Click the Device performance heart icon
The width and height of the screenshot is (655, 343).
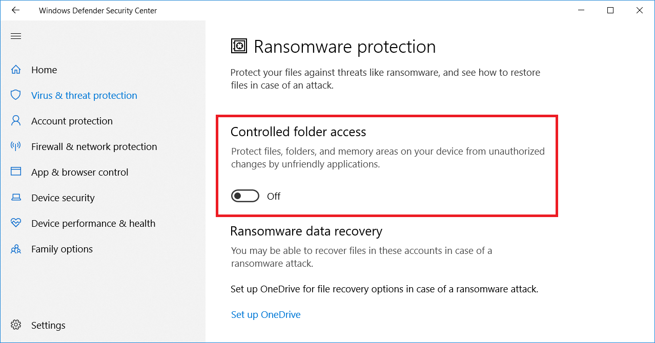(x=16, y=223)
